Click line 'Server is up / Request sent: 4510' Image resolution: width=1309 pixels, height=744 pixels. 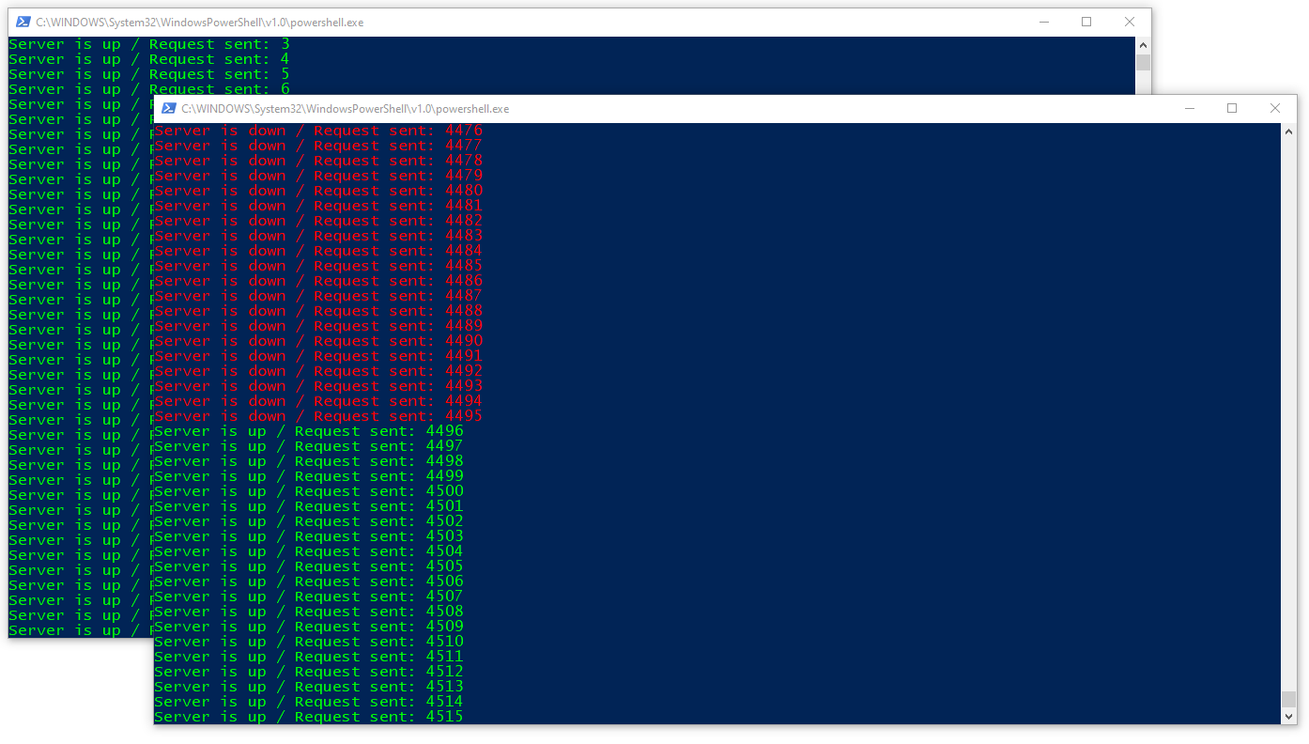coord(309,642)
